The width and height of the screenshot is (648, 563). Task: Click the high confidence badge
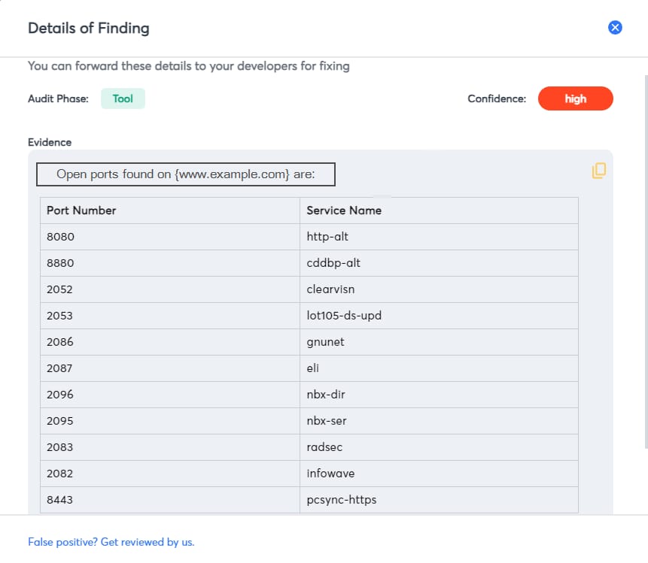pos(575,98)
